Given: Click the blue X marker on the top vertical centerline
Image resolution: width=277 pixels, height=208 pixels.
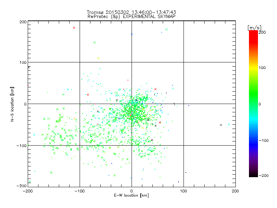Looking at the screenshot, I should [x=132, y=34].
